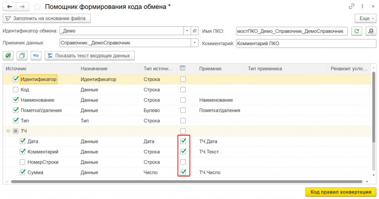Open the Идентификатор обмена value in new window

195,31
